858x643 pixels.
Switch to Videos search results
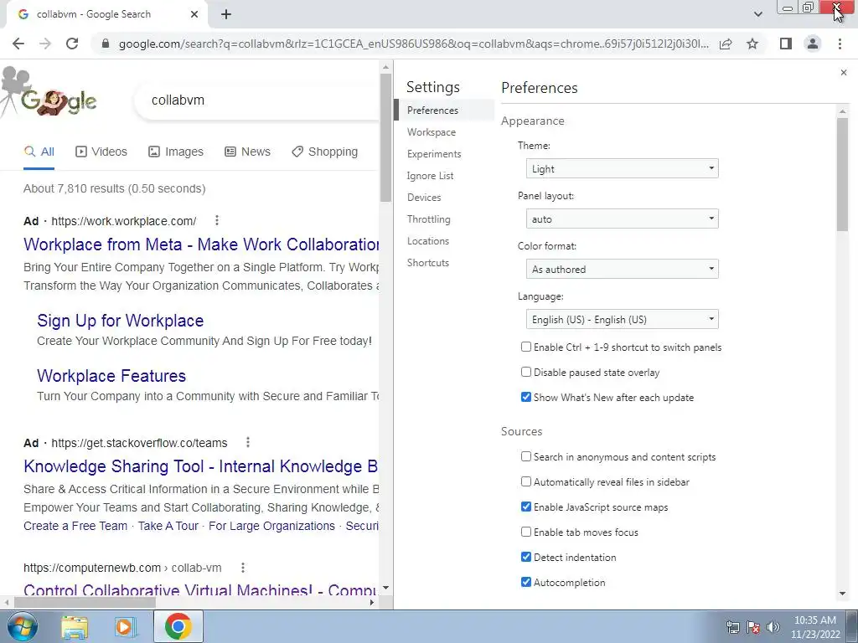click(x=101, y=152)
